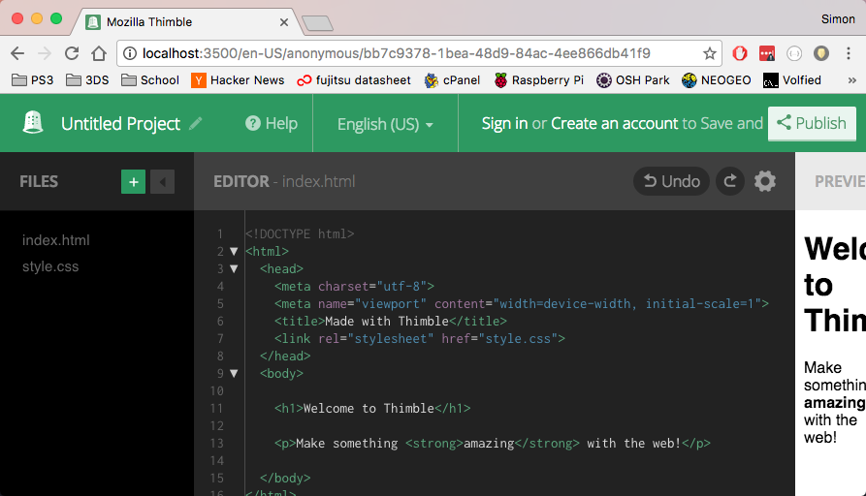
Task: Click the Sign in link
Action: [x=504, y=124]
